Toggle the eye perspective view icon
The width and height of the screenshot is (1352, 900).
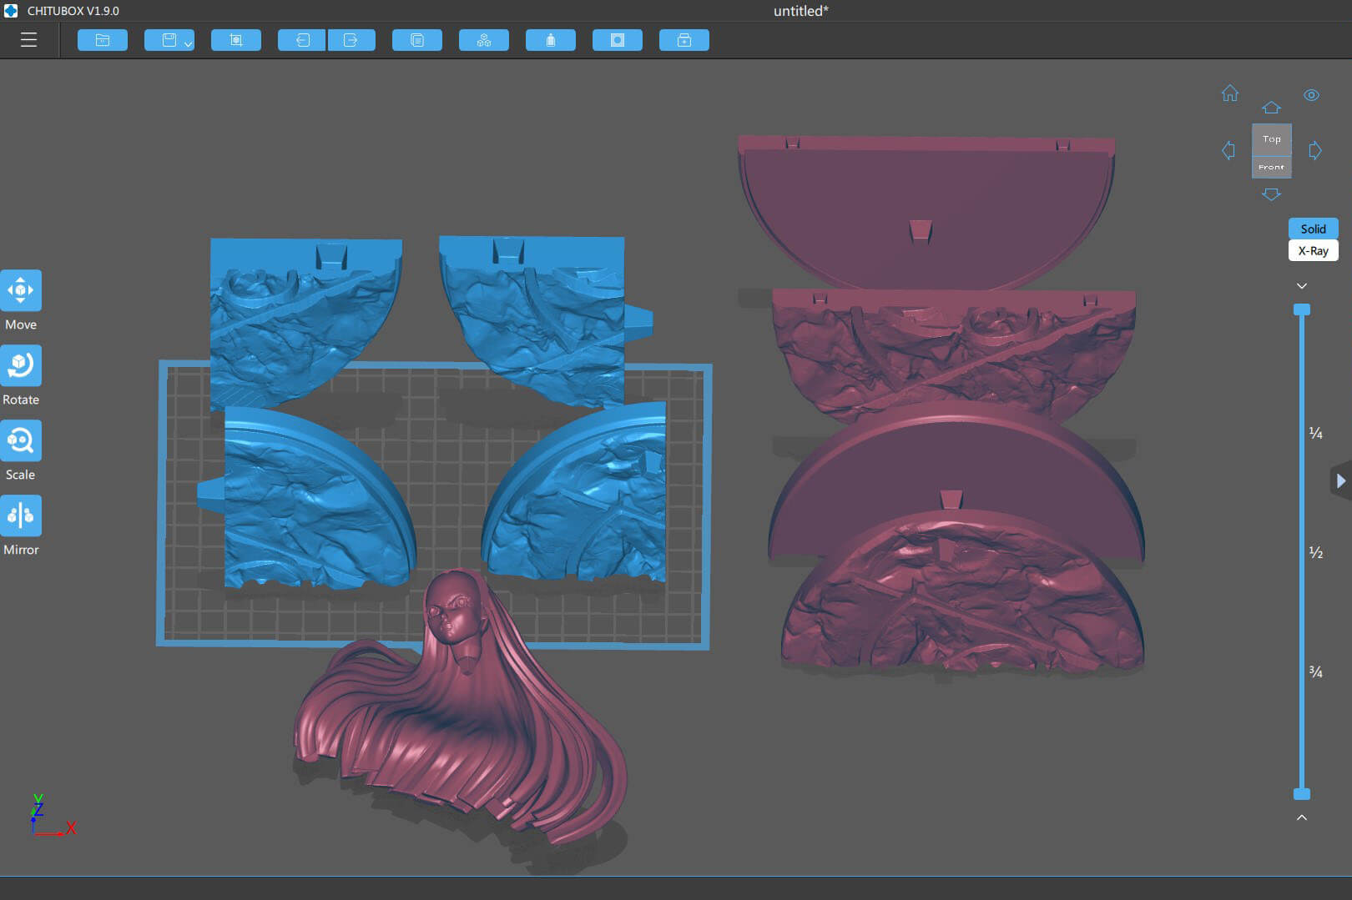click(x=1312, y=95)
